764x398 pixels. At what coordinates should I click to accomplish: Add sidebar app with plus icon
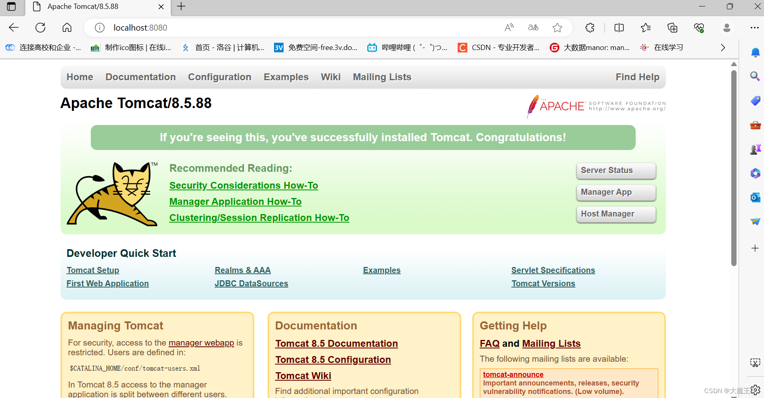[756, 248]
